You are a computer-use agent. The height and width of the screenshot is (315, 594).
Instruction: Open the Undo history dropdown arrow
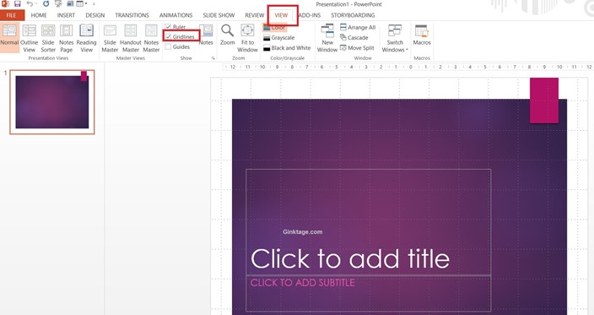36,3
